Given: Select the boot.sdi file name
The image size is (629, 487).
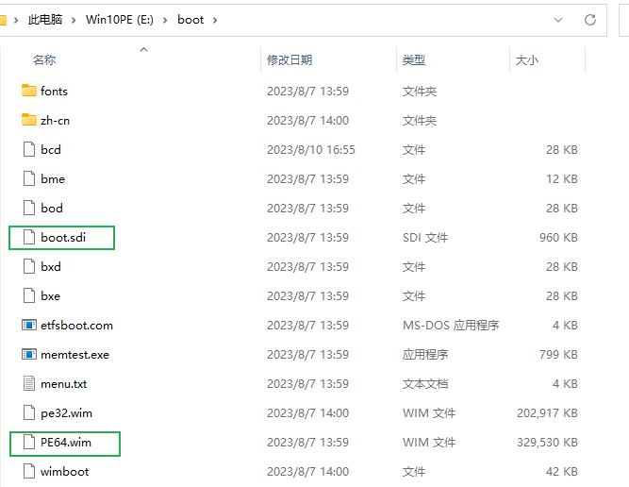Looking at the screenshot, I should pos(63,238).
